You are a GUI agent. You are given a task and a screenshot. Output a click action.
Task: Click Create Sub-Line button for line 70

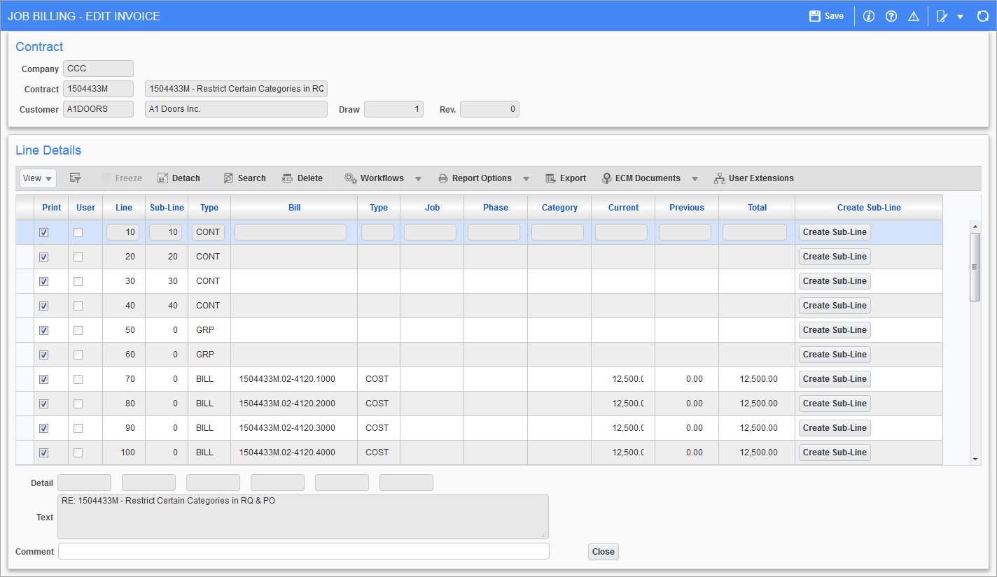click(x=835, y=379)
